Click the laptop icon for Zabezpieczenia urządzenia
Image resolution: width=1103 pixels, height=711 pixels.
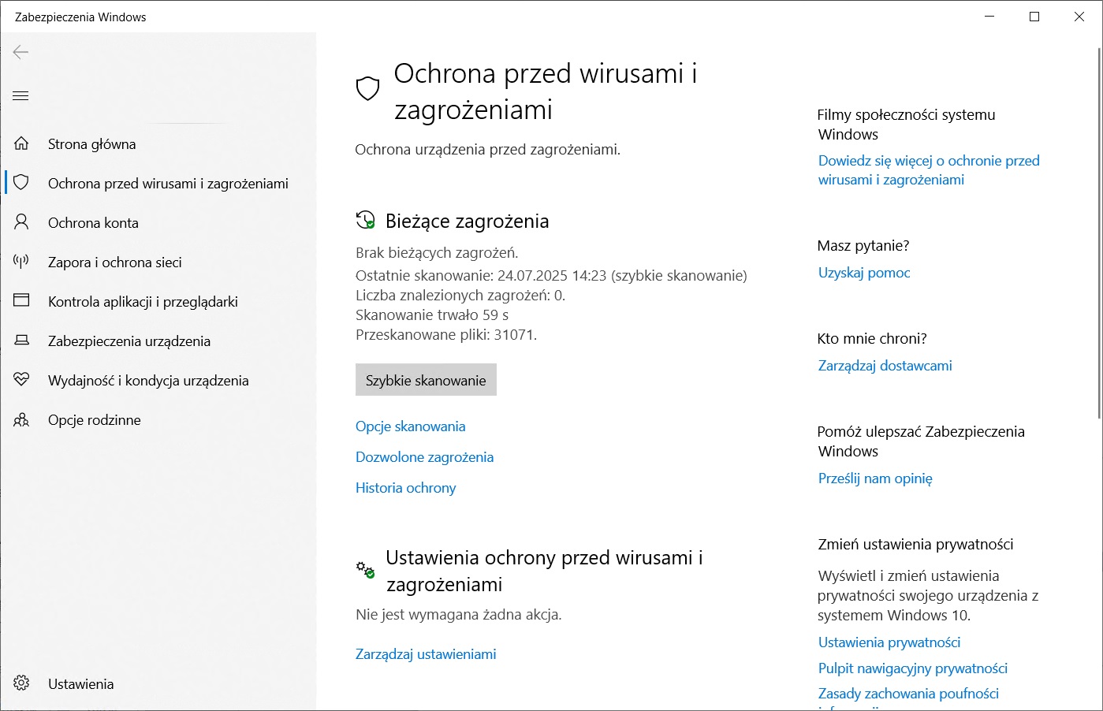[x=21, y=341]
